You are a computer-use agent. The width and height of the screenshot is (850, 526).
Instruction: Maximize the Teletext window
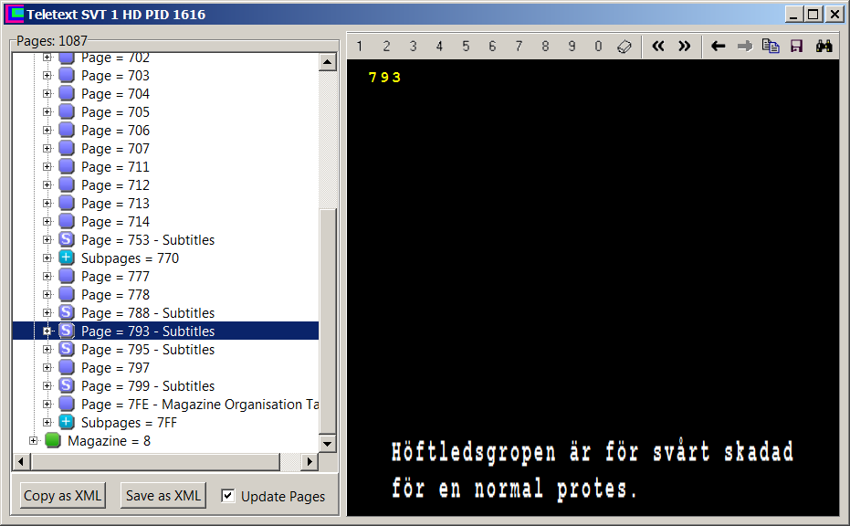point(813,14)
